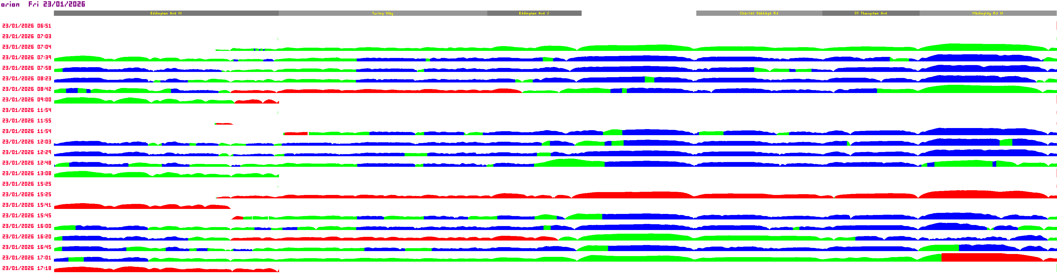Click the JJ Thompson Ave header
The height and width of the screenshot is (274, 1057).
(870, 13)
